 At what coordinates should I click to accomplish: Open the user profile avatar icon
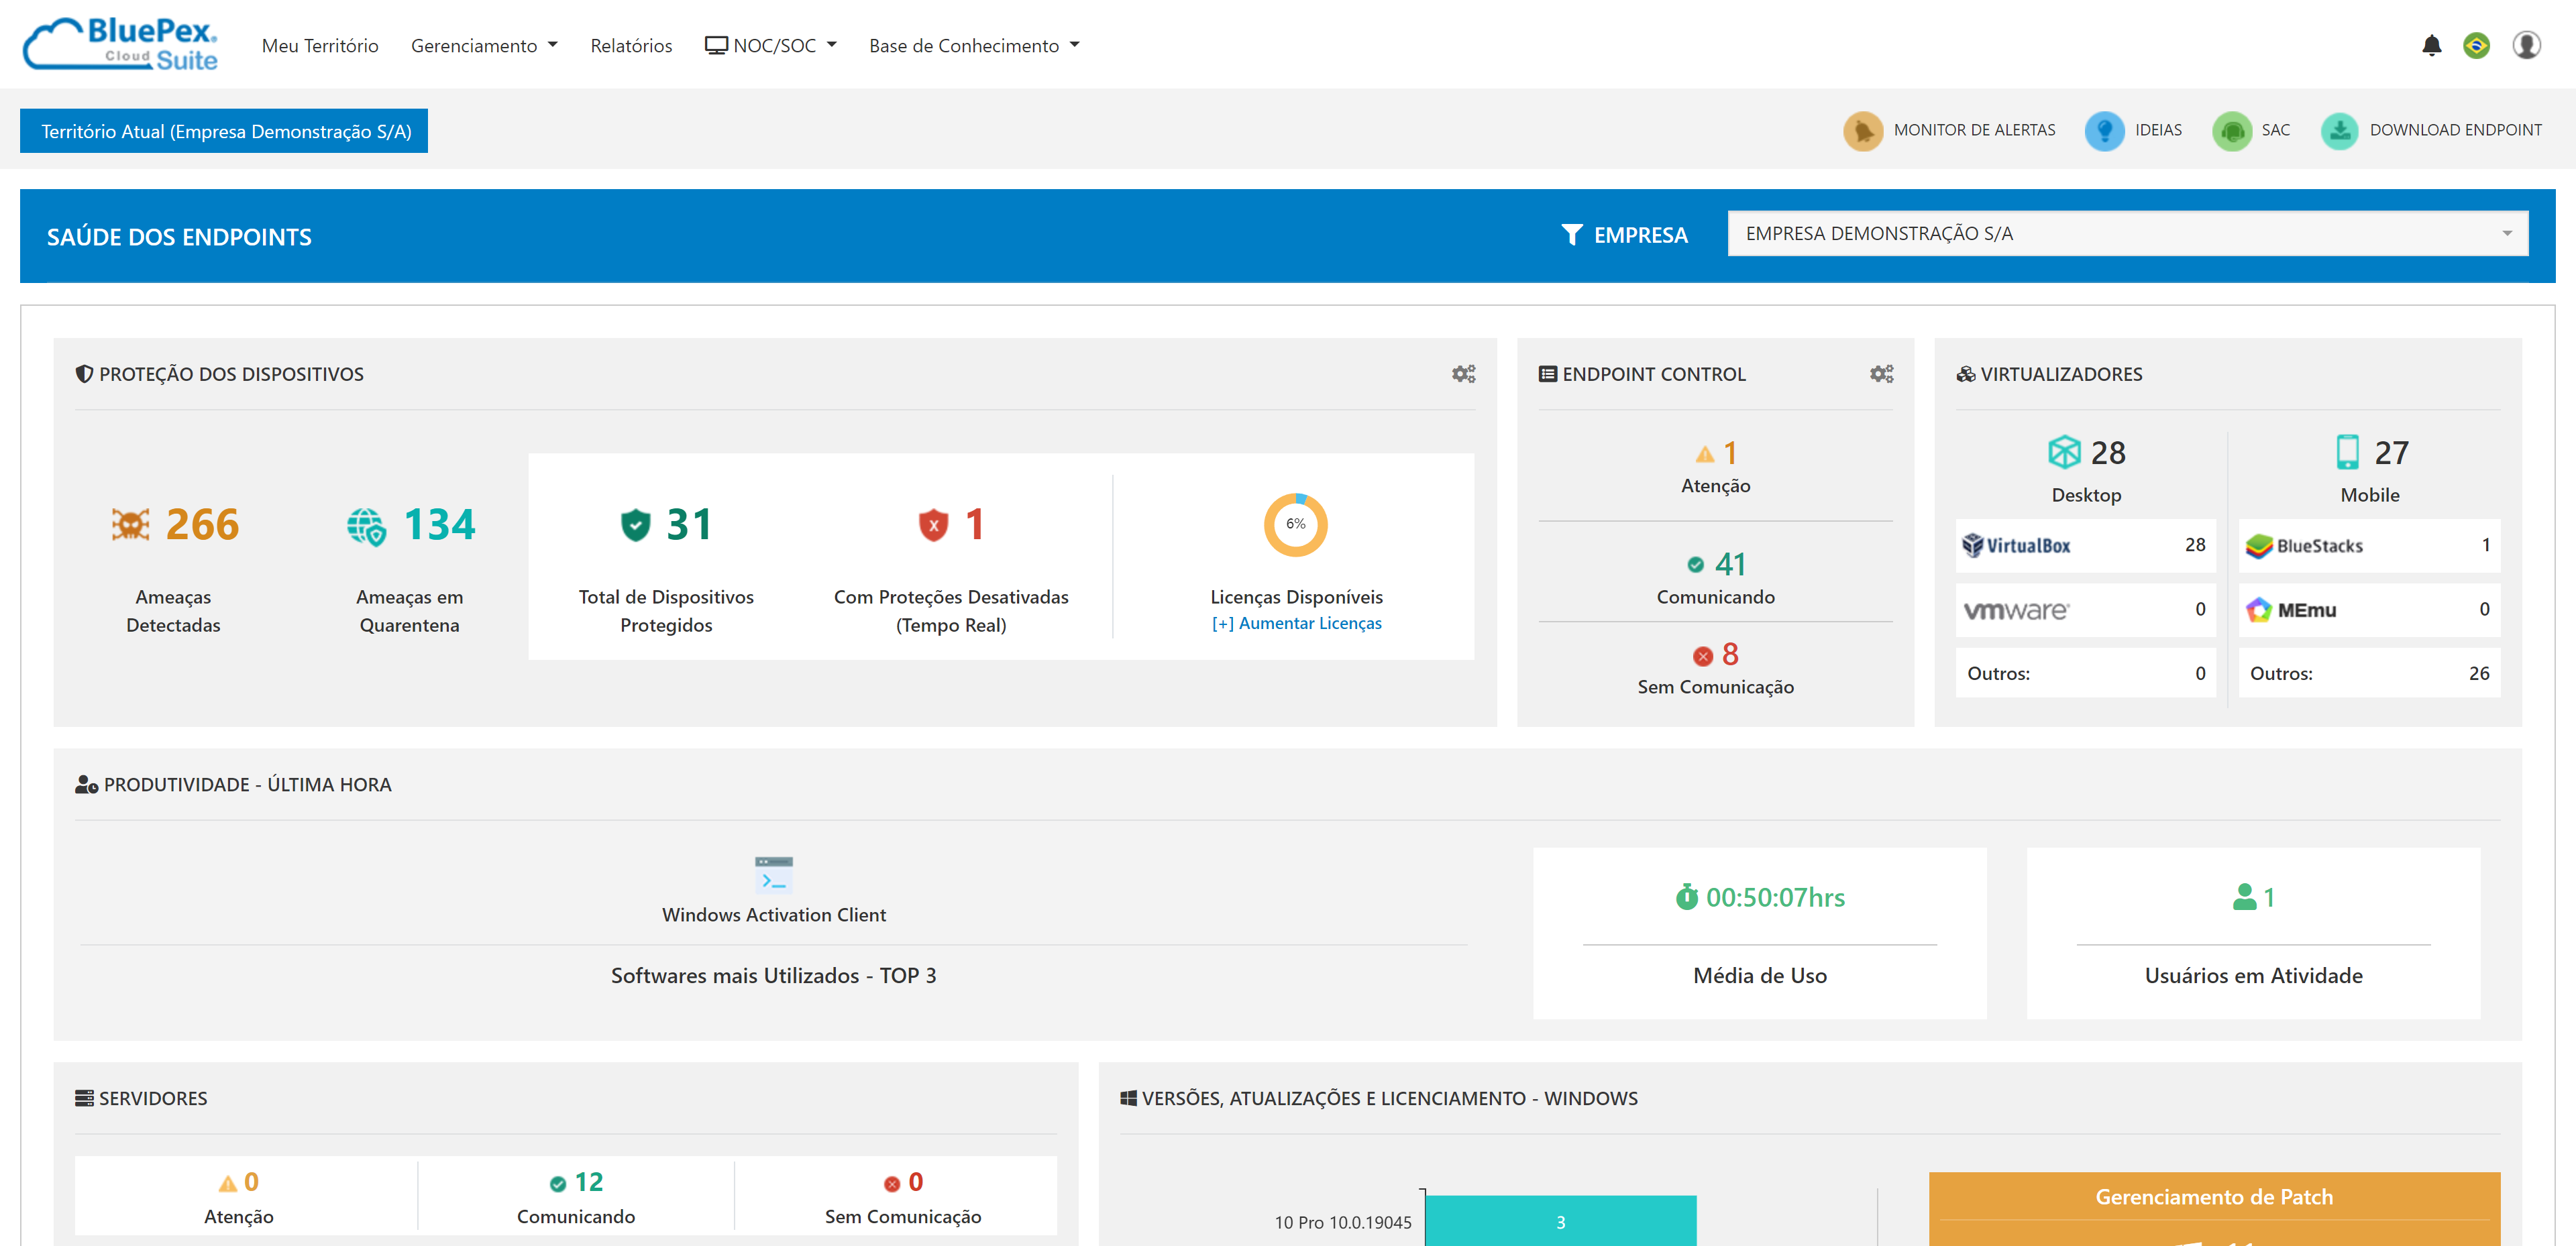pyautogui.click(x=2526, y=45)
